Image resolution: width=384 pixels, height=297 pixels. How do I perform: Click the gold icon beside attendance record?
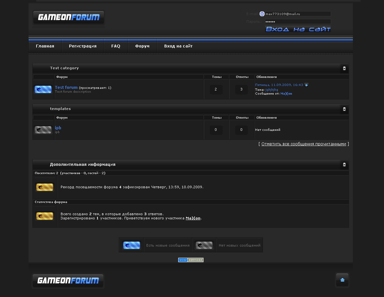45,187
